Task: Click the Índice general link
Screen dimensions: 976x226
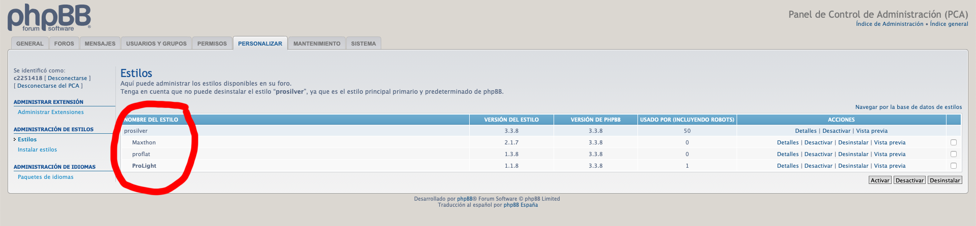Action: pyautogui.click(x=949, y=24)
